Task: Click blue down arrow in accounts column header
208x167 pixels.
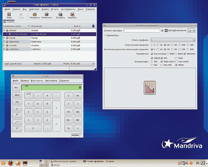Action: [x=93, y=26]
